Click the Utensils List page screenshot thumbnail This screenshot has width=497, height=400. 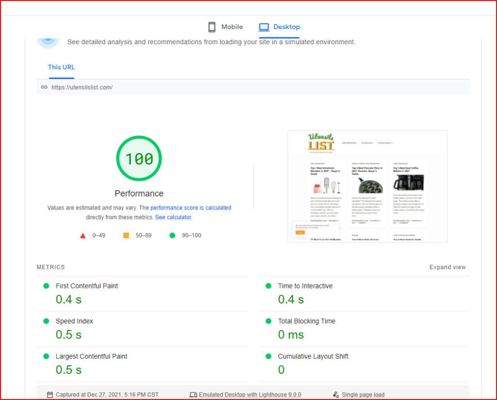coord(367,186)
